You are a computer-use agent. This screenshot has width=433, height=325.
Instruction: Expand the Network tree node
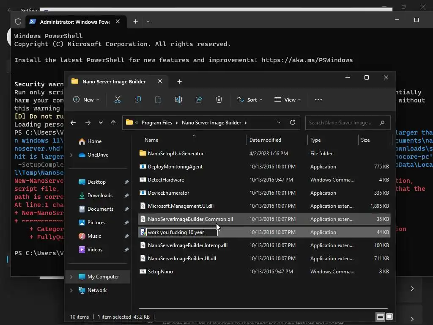pyautogui.click(x=71, y=290)
